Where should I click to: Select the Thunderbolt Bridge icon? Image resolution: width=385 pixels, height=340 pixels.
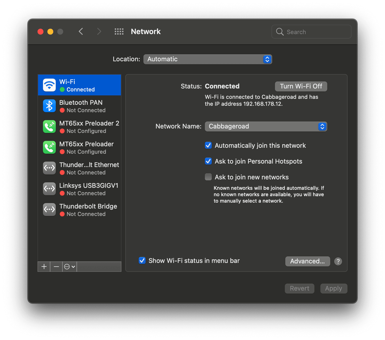coord(49,209)
